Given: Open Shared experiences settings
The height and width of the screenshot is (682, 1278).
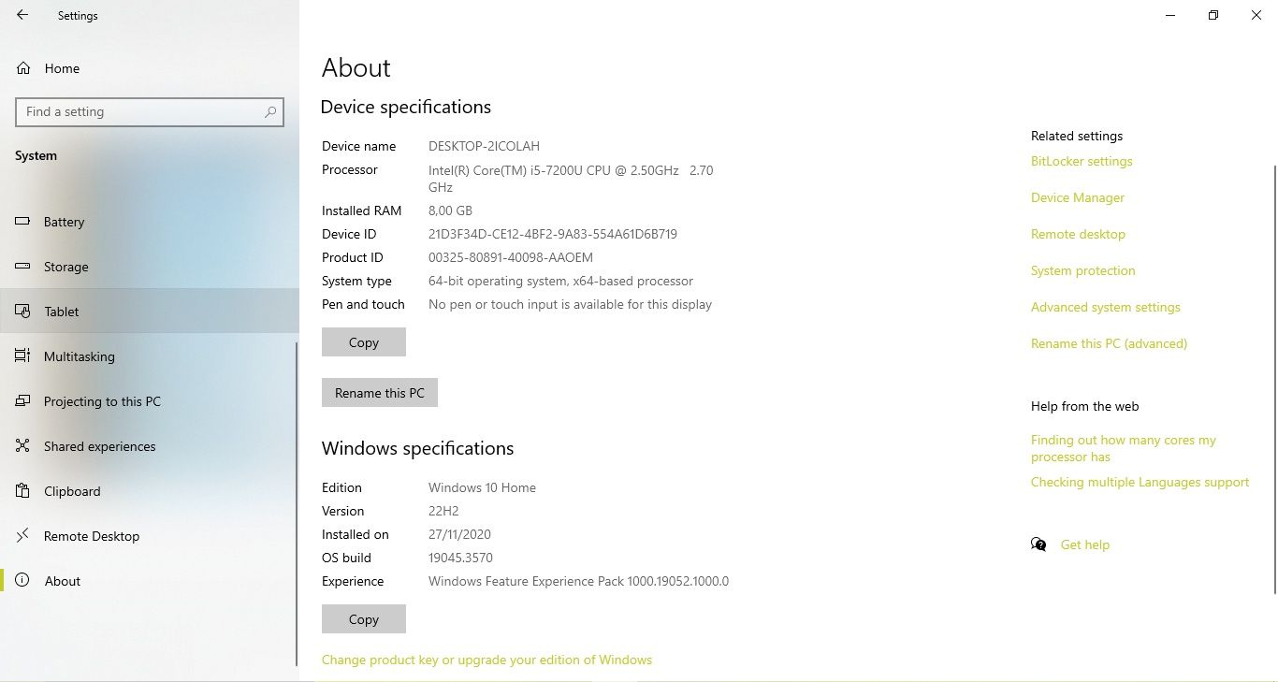Looking at the screenshot, I should click(x=150, y=446).
